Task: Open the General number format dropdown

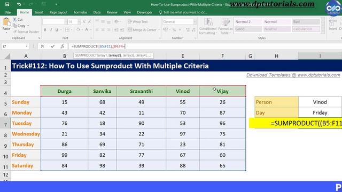Action: [x=195, y=22]
